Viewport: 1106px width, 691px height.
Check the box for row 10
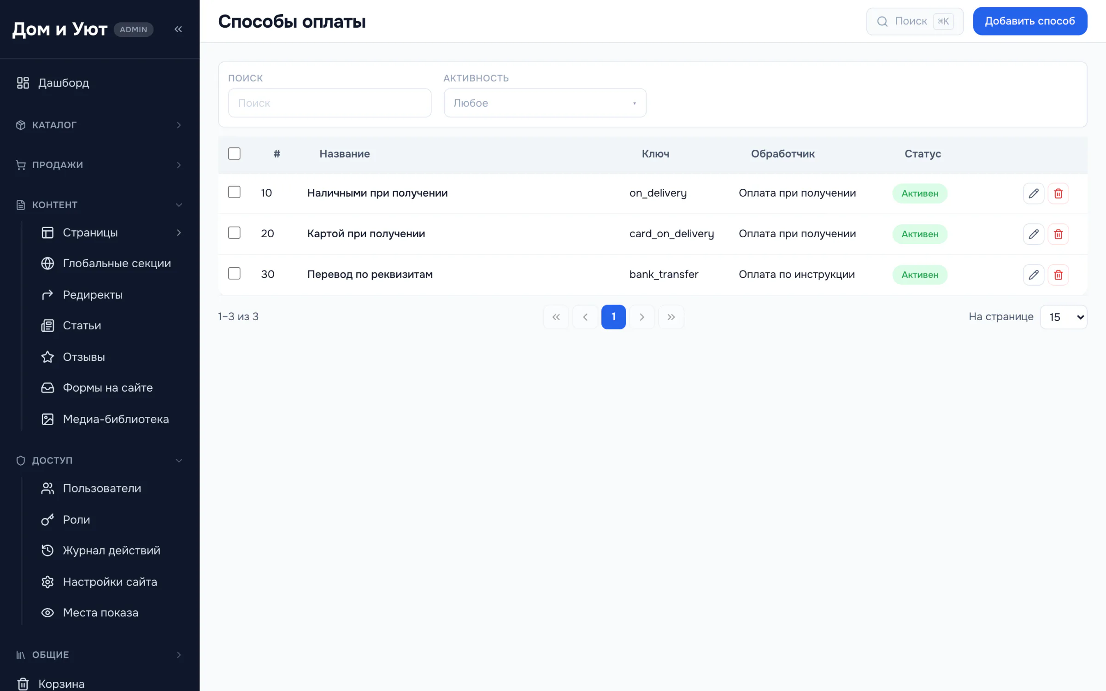tap(234, 192)
